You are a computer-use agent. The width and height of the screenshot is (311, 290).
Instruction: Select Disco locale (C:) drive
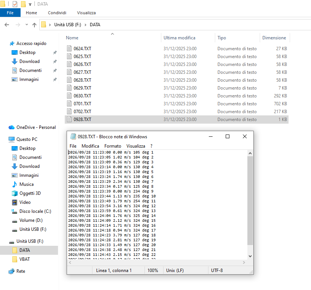tap(35, 211)
